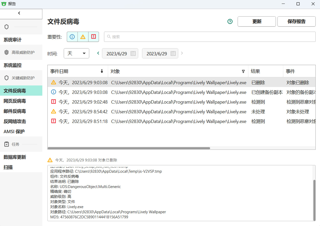Screen dimensions: 320x226
Task: Toggle the blue info severity filter
Action: (x=72, y=37)
